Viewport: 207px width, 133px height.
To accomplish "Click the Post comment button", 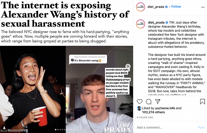I will click(x=201, y=127).
